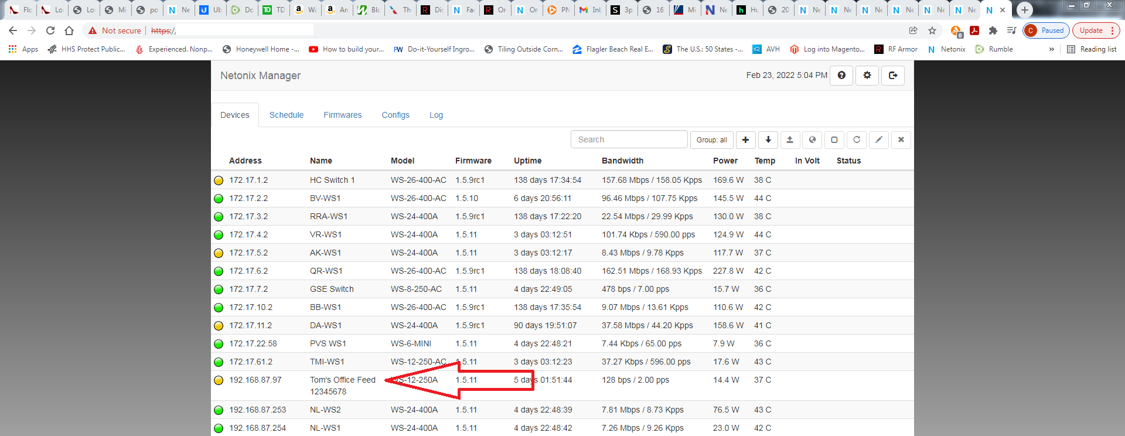Click the square select-all icon in toolbar
Screen dimensions: 1125x436
coord(834,139)
